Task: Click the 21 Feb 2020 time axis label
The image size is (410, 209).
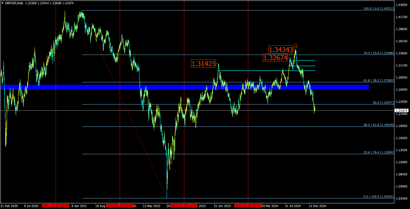Action: [9, 206]
